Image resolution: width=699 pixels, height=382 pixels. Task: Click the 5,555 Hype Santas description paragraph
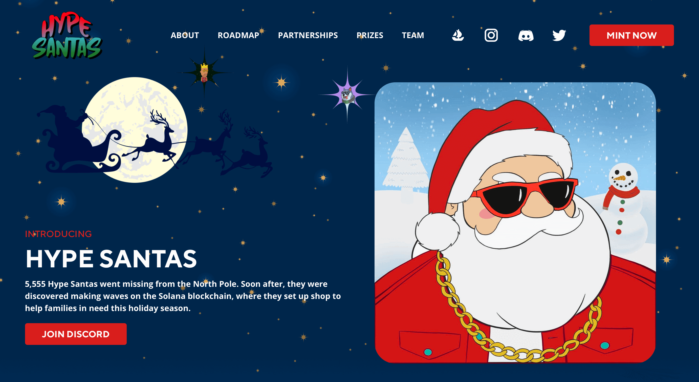183,296
